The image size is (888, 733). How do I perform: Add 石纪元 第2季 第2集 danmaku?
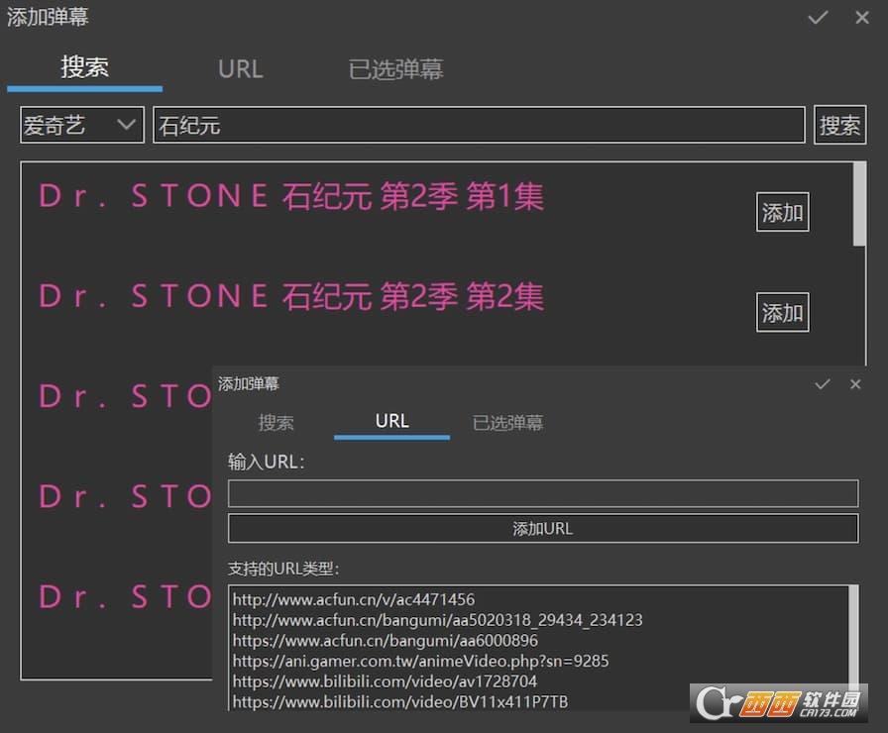coord(782,312)
